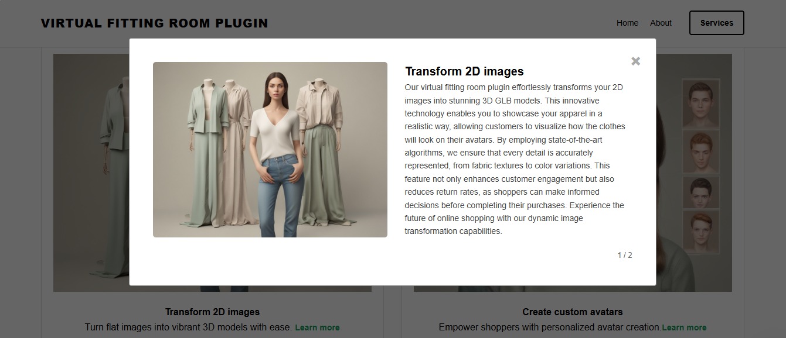Image resolution: width=786 pixels, height=338 pixels.
Task: Click the third avatar face thumbnail
Action: point(702,193)
